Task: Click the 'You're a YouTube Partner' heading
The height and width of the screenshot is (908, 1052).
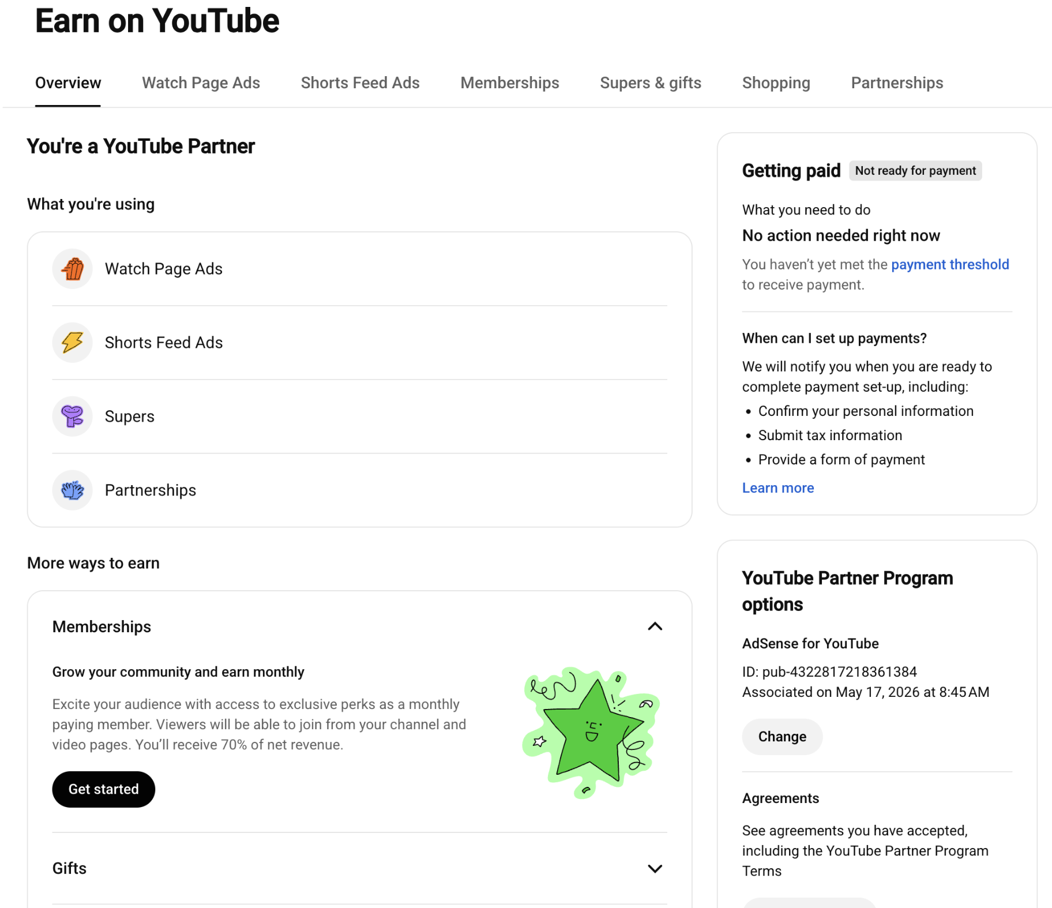Action: pyautogui.click(x=141, y=147)
